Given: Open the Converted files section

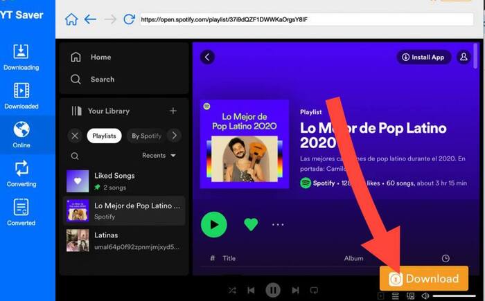Looking at the screenshot, I should (x=21, y=212).
